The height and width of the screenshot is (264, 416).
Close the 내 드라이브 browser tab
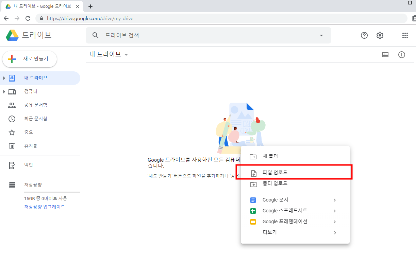point(78,6)
